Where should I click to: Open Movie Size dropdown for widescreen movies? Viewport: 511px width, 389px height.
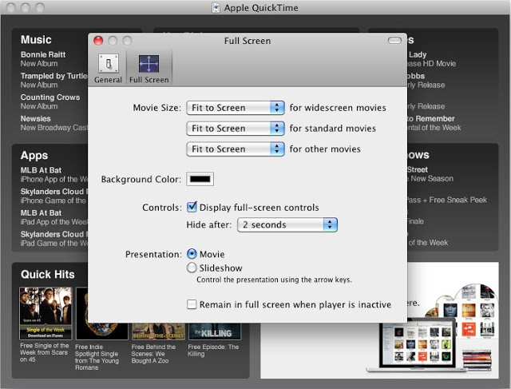[x=236, y=108]
